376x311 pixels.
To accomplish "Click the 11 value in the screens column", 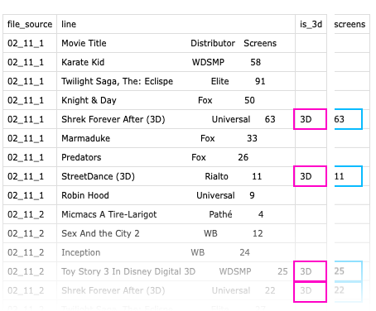I will (x=348, y=176).
